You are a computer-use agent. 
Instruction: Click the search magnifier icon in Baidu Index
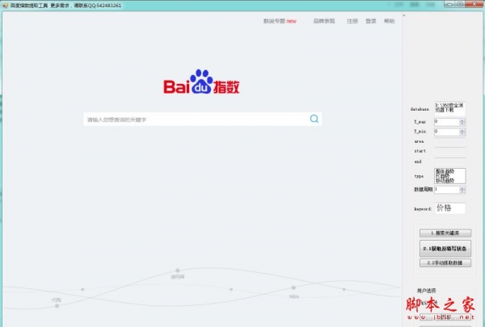(x=314, y=119)
